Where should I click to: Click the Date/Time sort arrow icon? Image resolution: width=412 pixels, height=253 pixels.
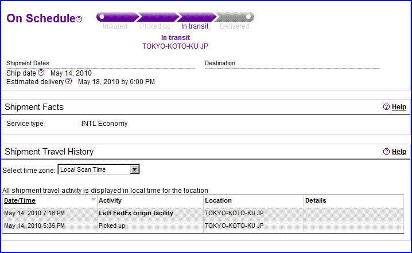(x=93, y=200)
